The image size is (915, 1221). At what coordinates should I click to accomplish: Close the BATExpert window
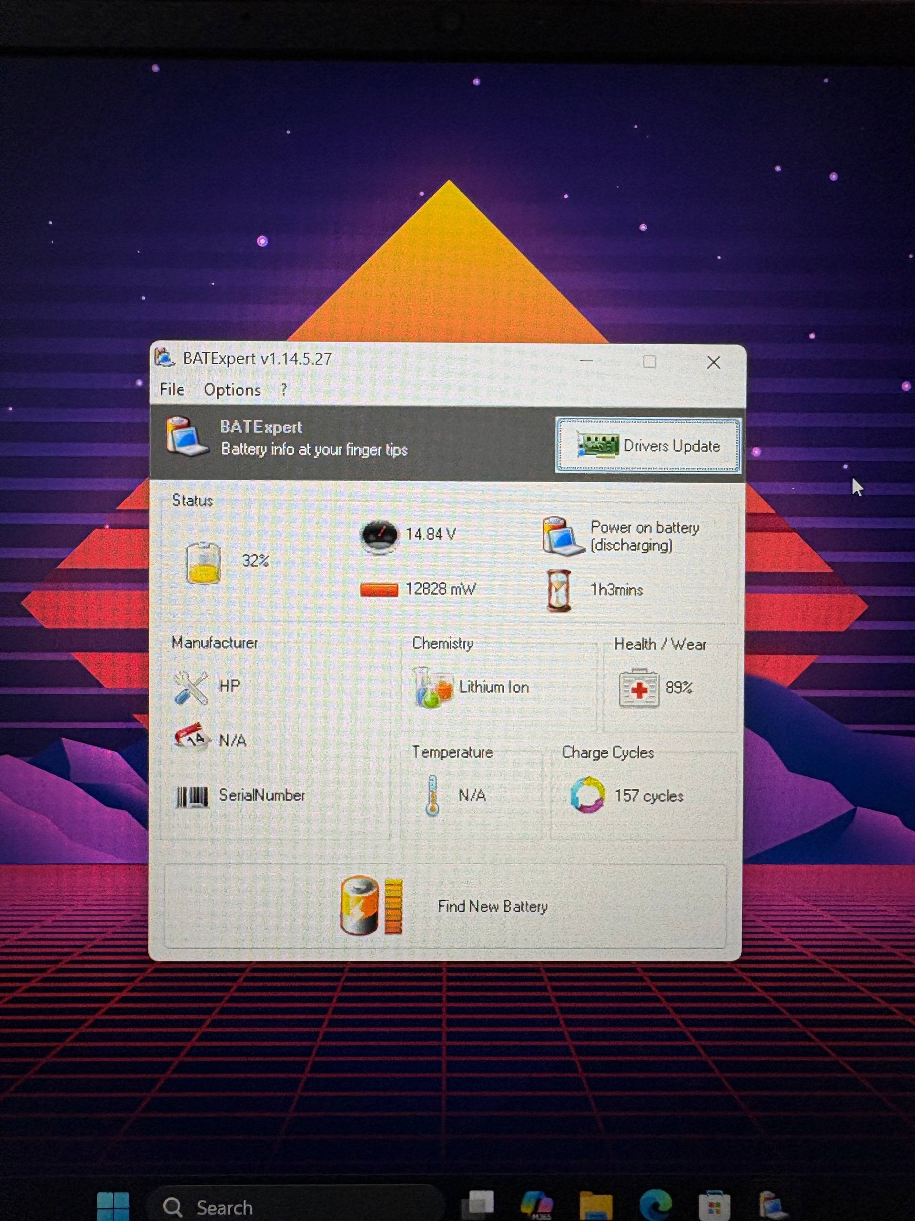(714, 362)
